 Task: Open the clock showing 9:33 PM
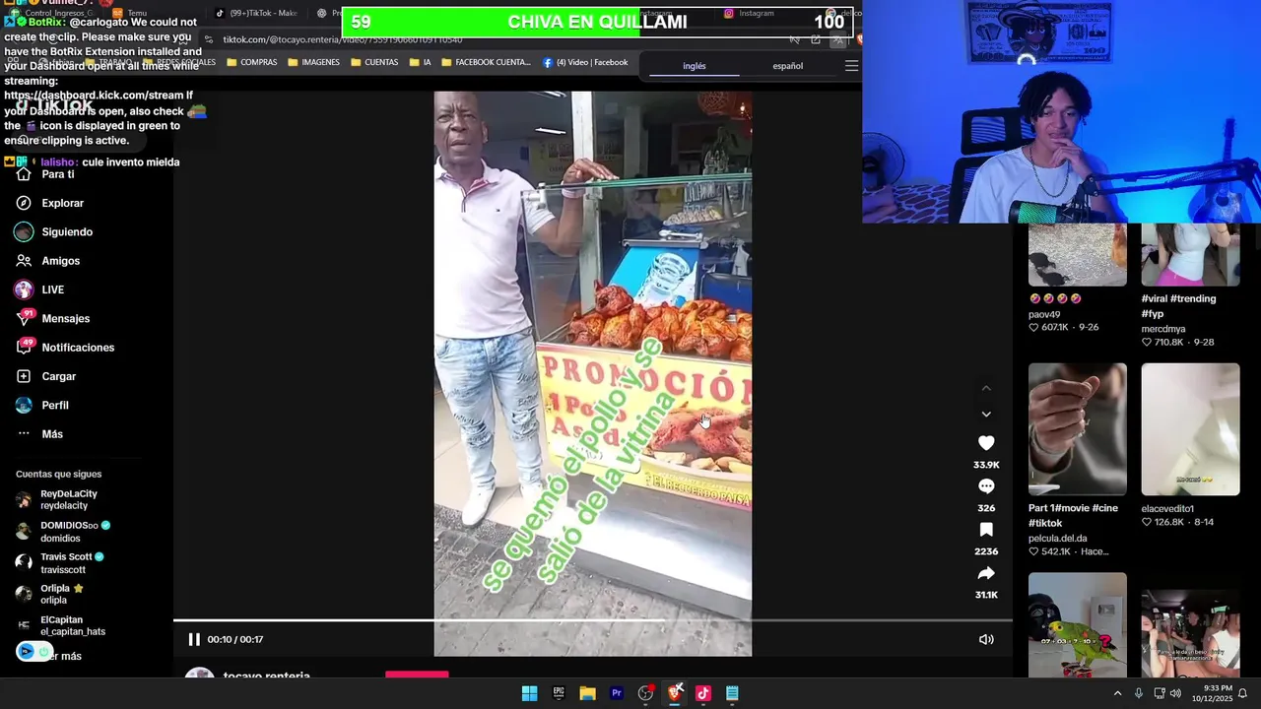coord(1213,693)
